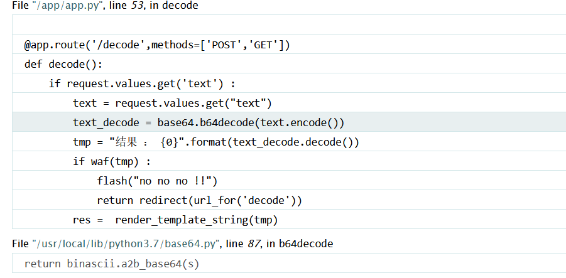Click the "def decode():" line
The height and width of the screenshot is (278, 566).
(x=289, y=64)
